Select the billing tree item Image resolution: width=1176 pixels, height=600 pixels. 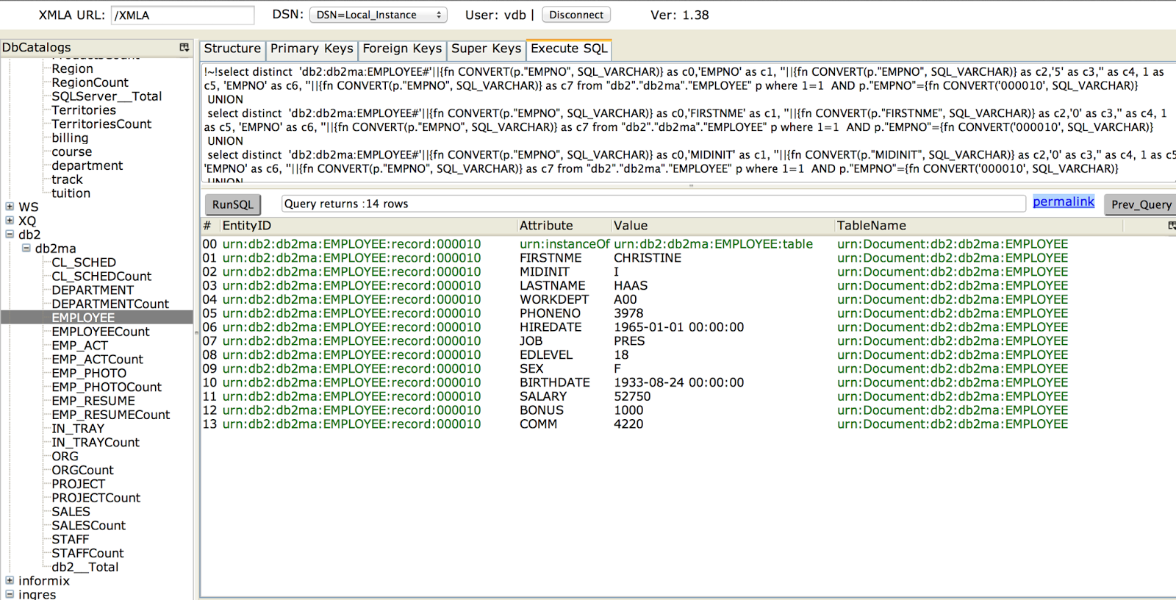(70, 137)
